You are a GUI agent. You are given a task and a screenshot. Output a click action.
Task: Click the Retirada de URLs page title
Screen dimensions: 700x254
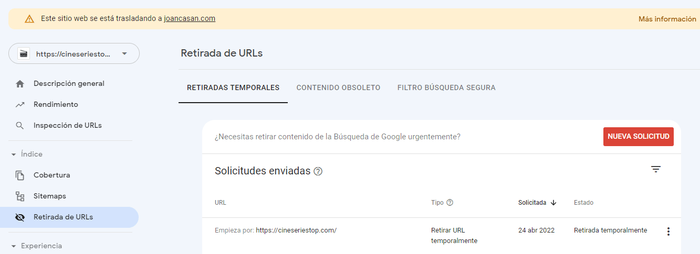(222, 53)
